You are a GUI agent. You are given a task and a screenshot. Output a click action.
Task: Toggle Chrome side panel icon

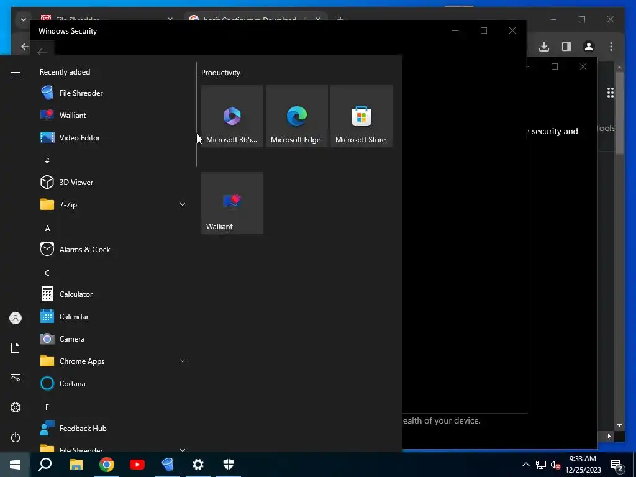566,47
